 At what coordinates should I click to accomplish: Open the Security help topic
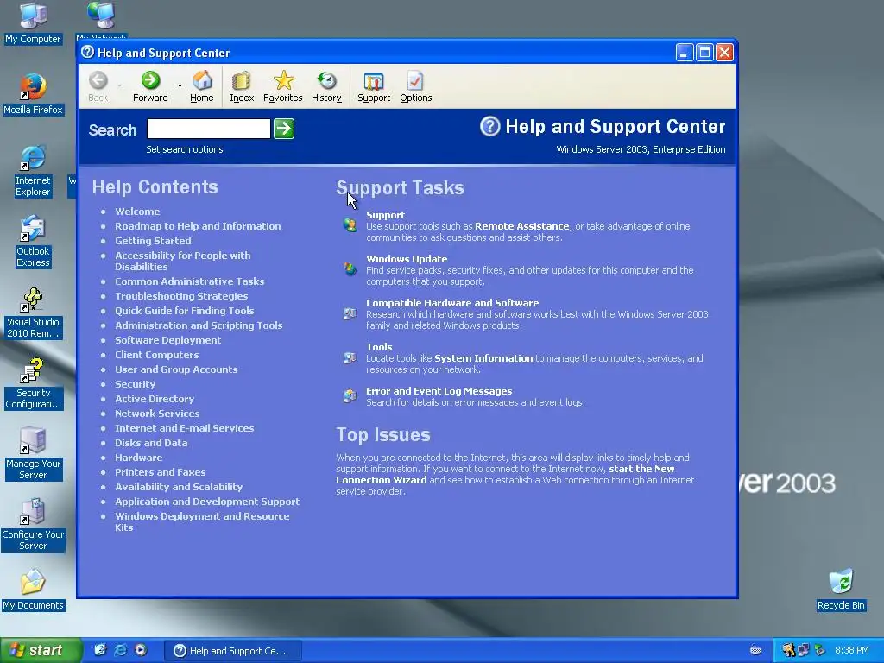pos(136,384)
